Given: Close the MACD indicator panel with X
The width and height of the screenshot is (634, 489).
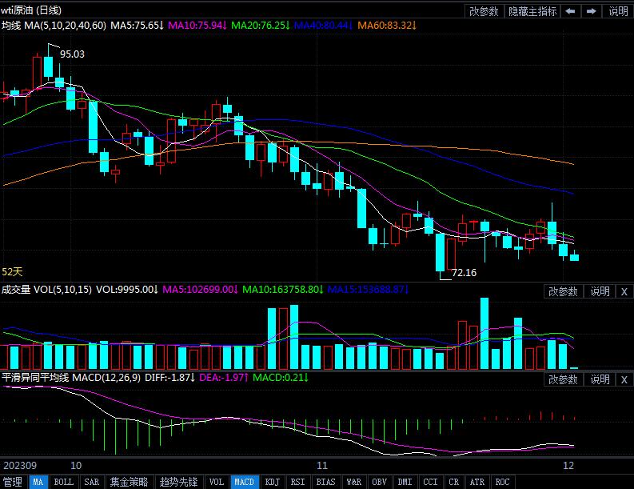Looking at the screenshot, I should click(x=624, y=379).
